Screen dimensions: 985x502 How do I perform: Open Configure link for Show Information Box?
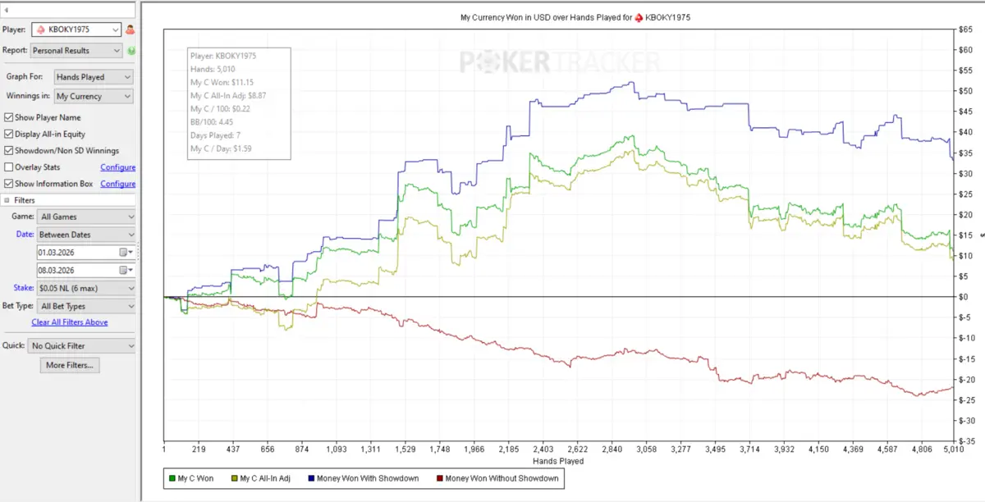point(117,184)
